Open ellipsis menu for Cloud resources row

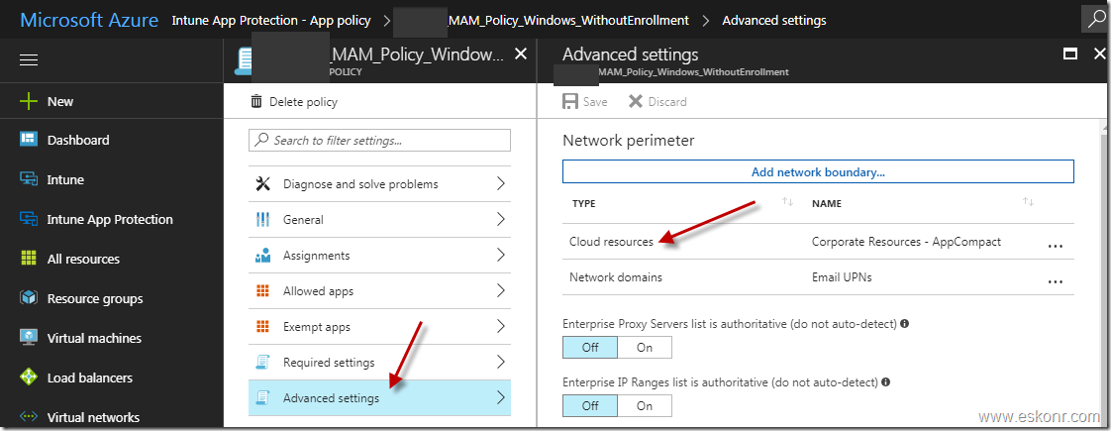tap(1055, 246)
